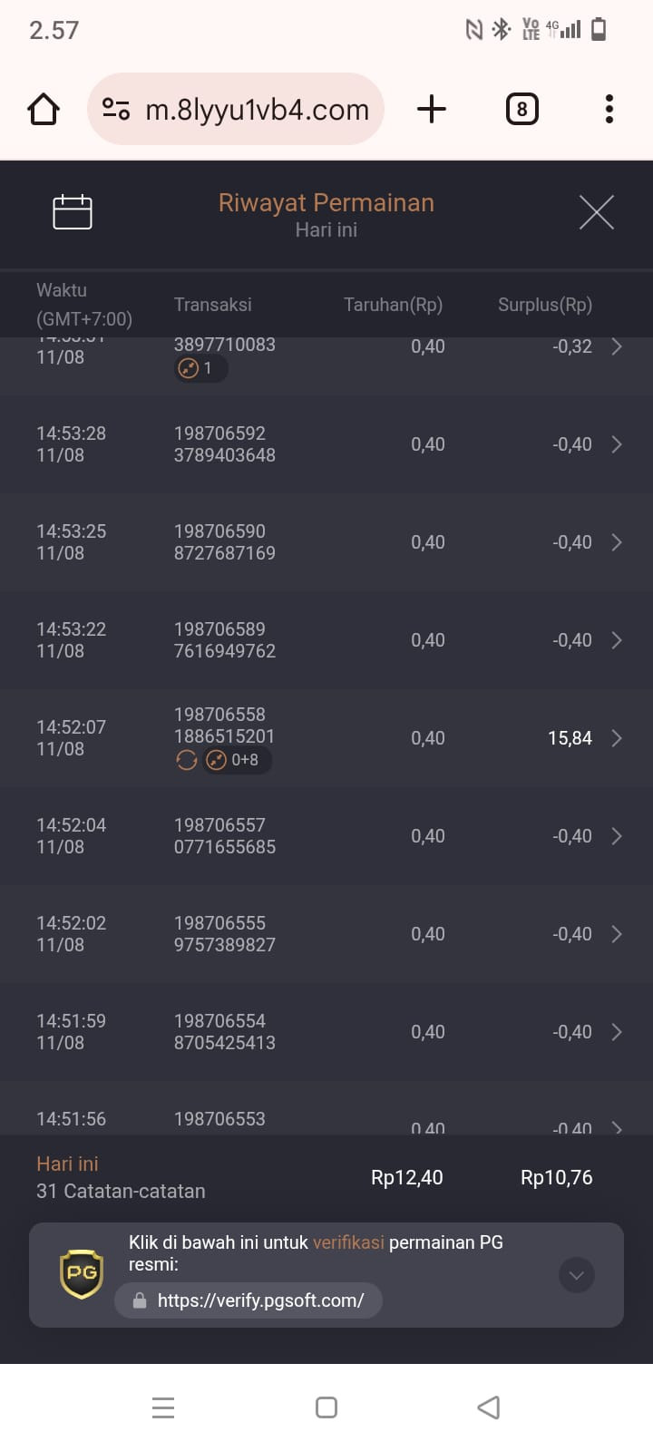Tap the Android back navigation button
The image size is (653, 1451).
[x=488, y=1407]
